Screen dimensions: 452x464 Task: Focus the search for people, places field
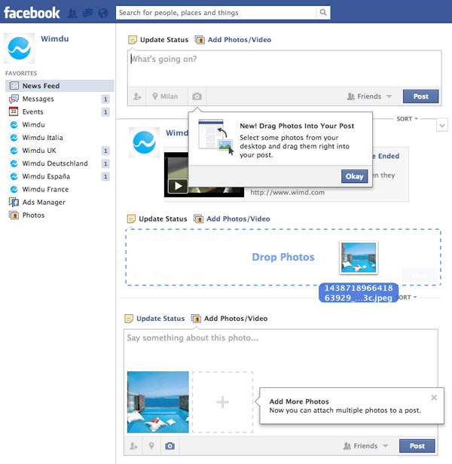(216, 13)
